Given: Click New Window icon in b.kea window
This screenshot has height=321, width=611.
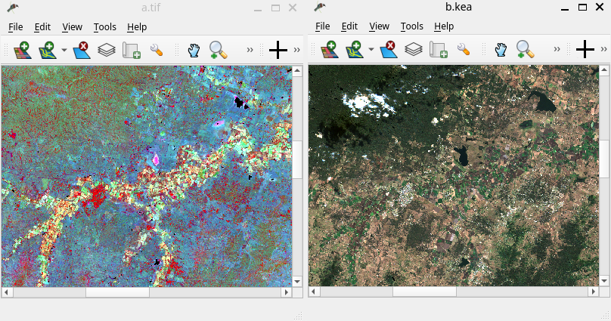Looking at the screenshot, I should coord(439,50).
